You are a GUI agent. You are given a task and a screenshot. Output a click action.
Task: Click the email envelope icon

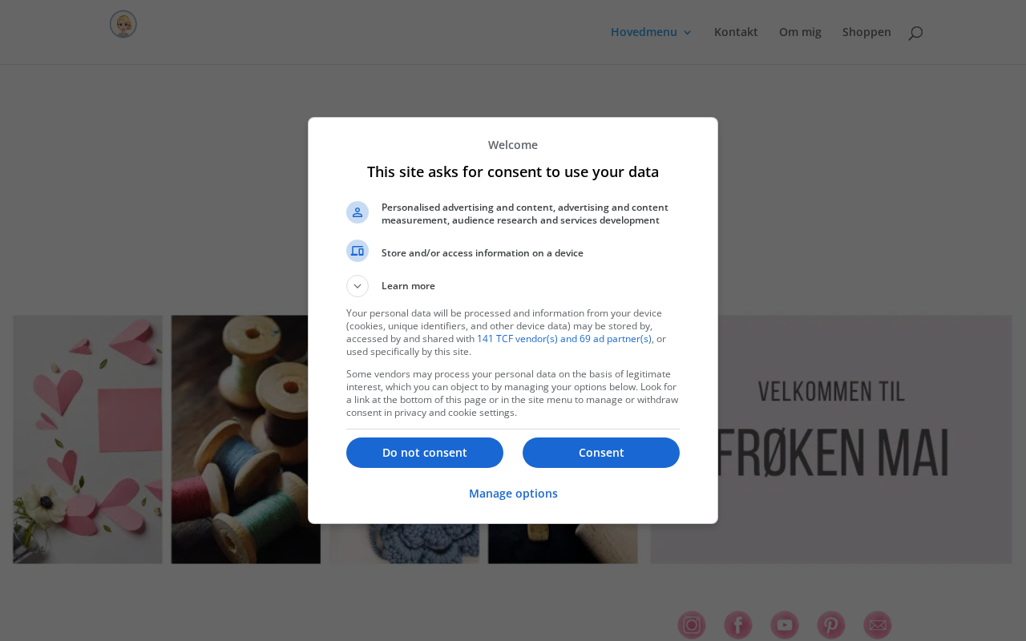click(878, 625)
